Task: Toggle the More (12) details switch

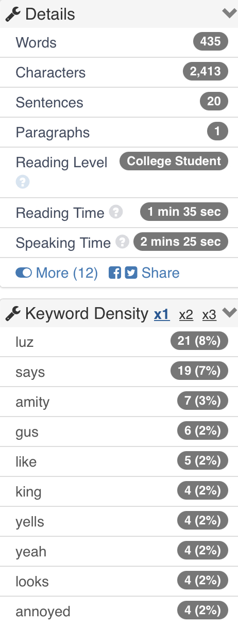Action: coord(24,273)
